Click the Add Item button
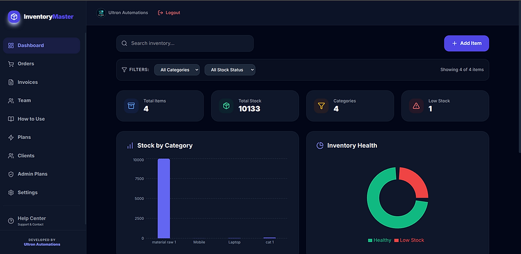Screen dimensions: 521x254 (x=467, y=44)
